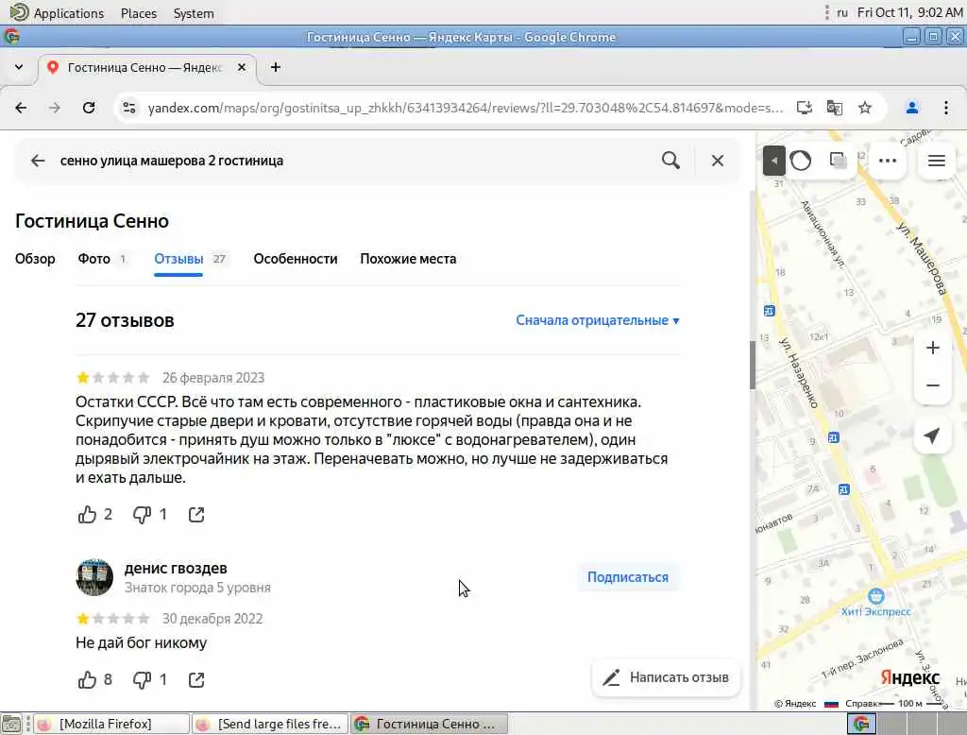Go back from search results arrow

pyautogui.click(x=38, y=161)
